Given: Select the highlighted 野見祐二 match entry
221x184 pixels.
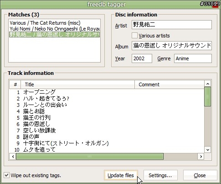Looking at the screenshot, I should click(54, 35).
